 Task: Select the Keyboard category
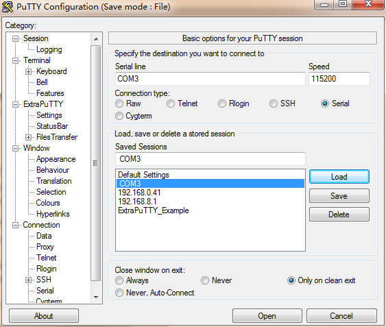(51, 71)
